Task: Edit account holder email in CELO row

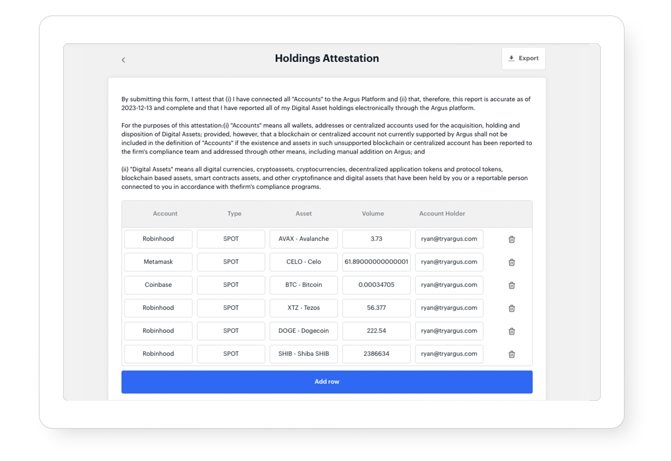Action: point(449,262)
